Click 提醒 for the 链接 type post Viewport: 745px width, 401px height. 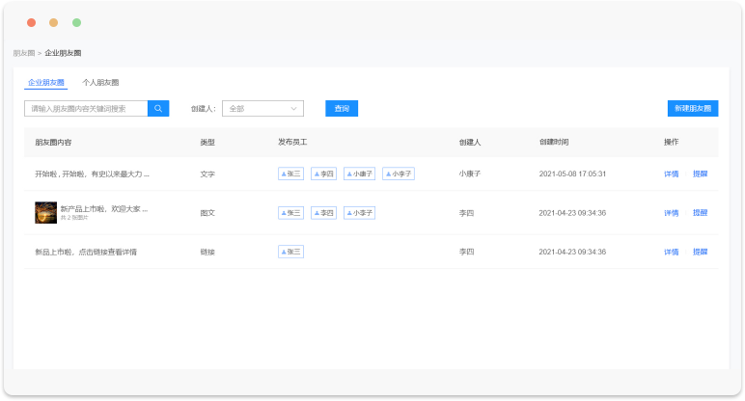point(700,252)
